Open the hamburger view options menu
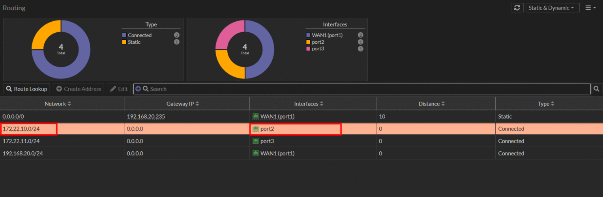This screenshot has width=603, height=197. point(590,8)
